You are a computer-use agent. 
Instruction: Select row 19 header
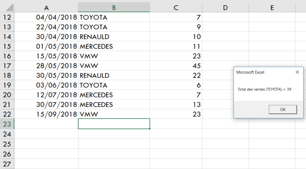pyautogui.click(x=7, y=85)
